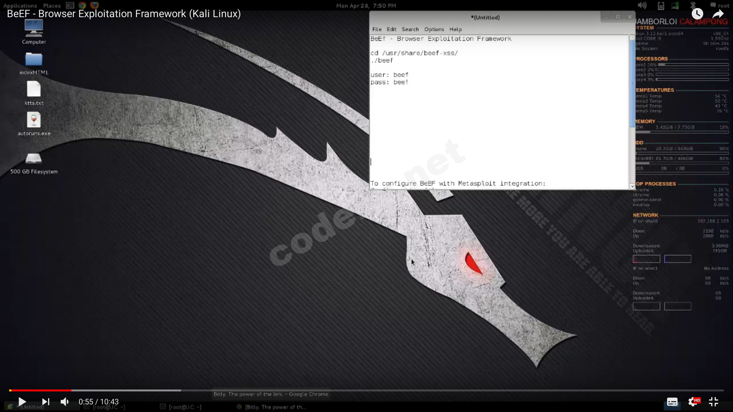The image size is (733, 412).
Task: Play the paused video
Action: point(22,402)
